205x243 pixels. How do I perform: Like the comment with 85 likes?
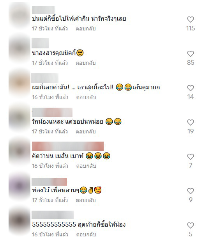coord(191,54)
